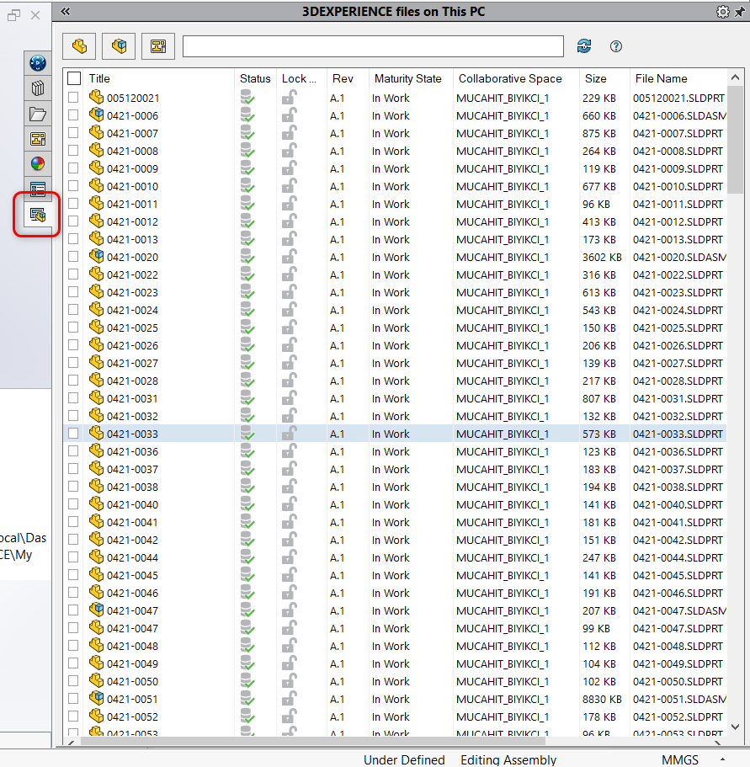Click the vertical scrollbar up arrow
Image resolution: width=750 pixels, height=767 pixels.
coord(735,77)
